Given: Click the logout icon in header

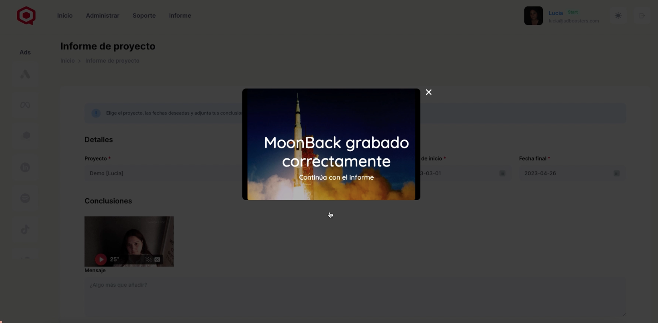Looking at the screenshot, I should (642, 15).
